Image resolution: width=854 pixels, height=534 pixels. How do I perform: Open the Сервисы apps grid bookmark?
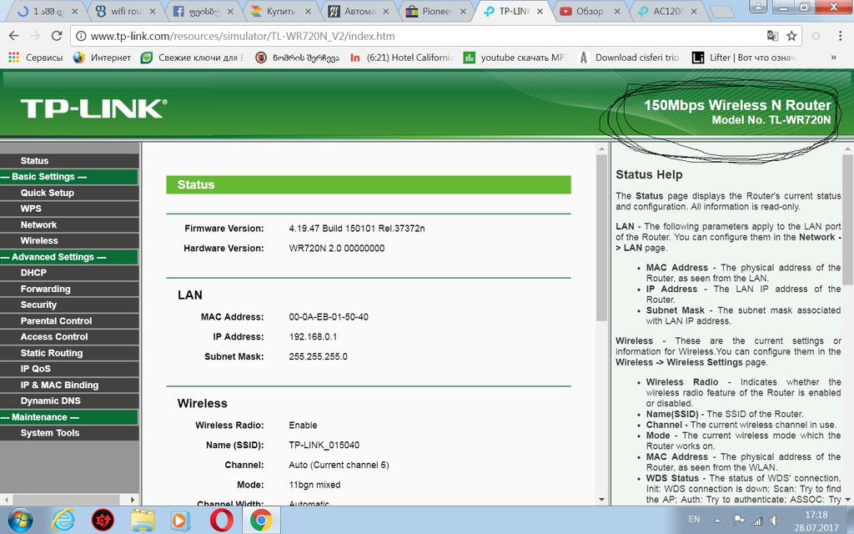[35, 58]
